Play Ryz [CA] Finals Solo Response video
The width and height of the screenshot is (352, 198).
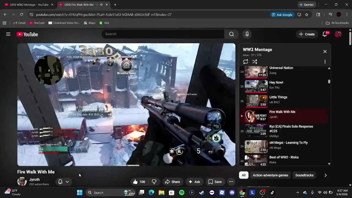(283, 131)
